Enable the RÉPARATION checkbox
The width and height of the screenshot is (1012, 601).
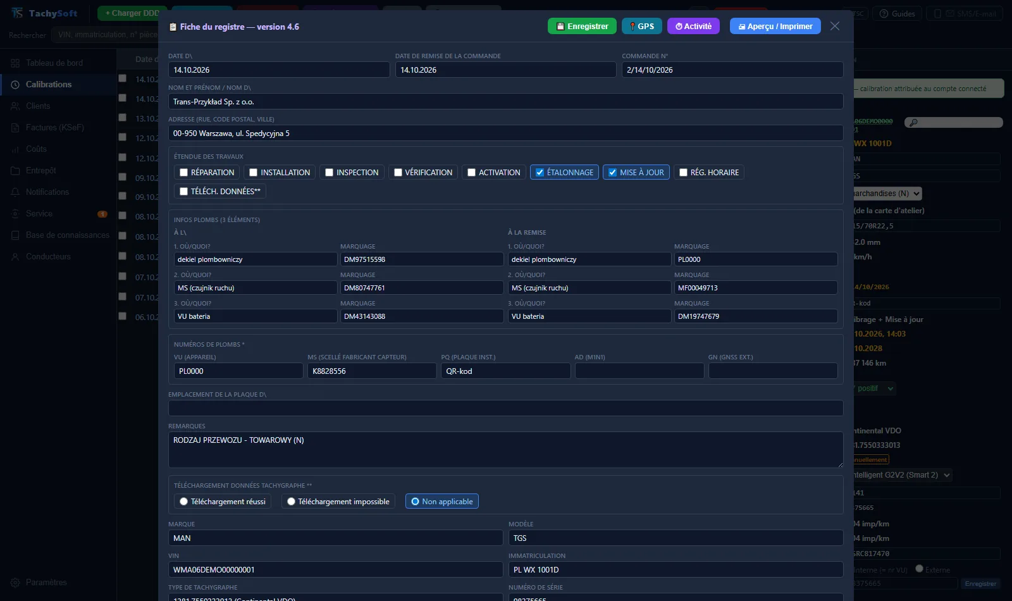[x=183, y=173]
